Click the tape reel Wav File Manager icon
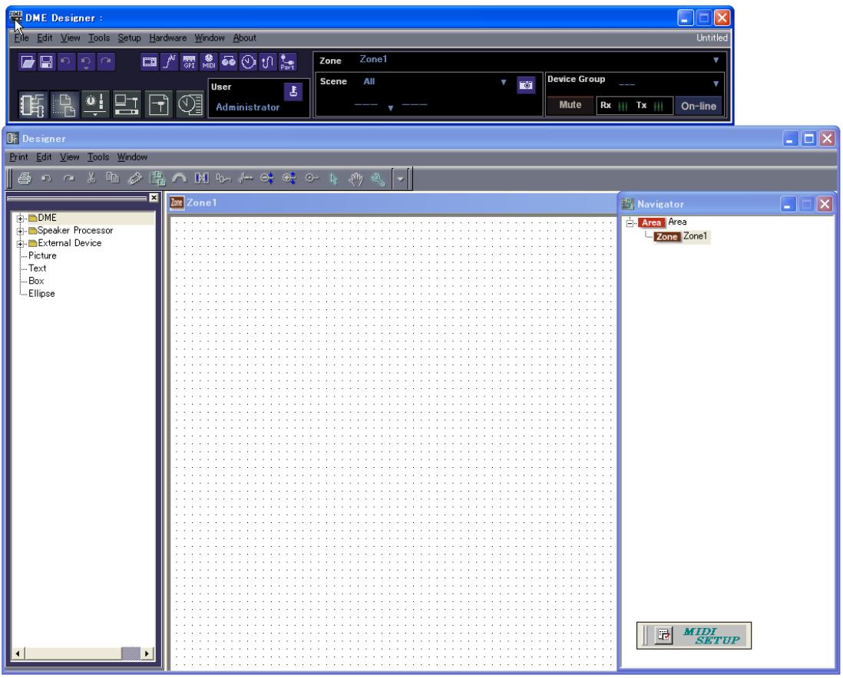Image resolution: width=843 pixels, height=678 pixels. (229, 62)
